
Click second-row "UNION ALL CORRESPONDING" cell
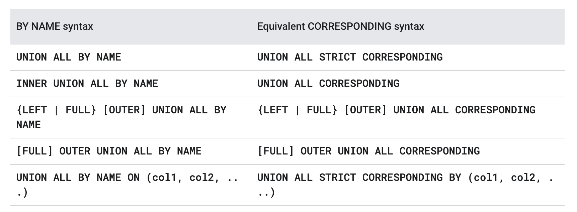pyautogui.click(x=328, y=84)
